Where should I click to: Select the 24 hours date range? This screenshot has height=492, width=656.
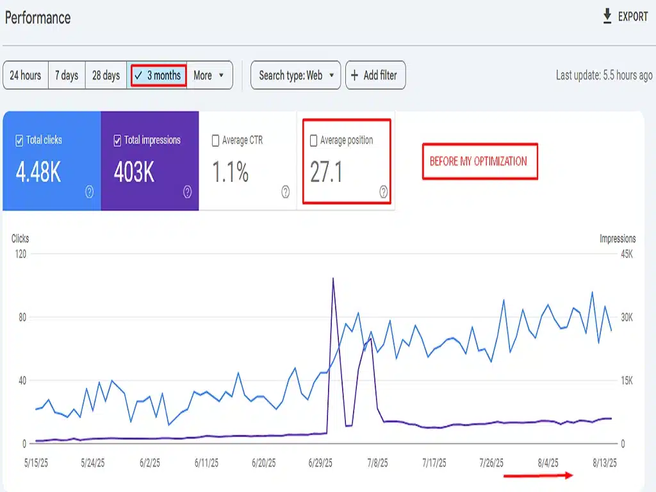(x=26, y=75)
